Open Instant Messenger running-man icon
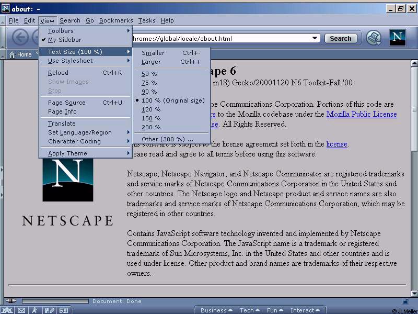Image resolution: width=418 pixels, height=314 pixels. (x=34, y=310)
